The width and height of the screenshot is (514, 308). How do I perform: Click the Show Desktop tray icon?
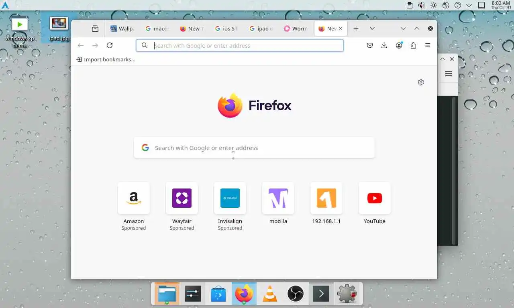click(481, 5)
